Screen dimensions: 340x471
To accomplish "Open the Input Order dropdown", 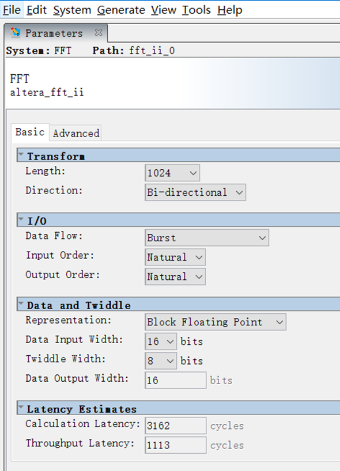I will pyautogui.click(x=175, y=257).
